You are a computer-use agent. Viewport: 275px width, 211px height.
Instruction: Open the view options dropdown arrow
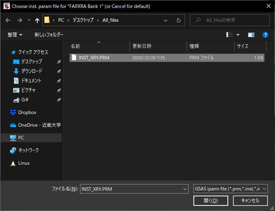(238, 35)
